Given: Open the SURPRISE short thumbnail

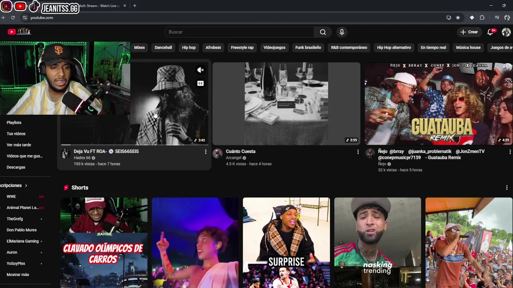Looking at the screenshot, I should pyautogui.click(x=286, y=243).
